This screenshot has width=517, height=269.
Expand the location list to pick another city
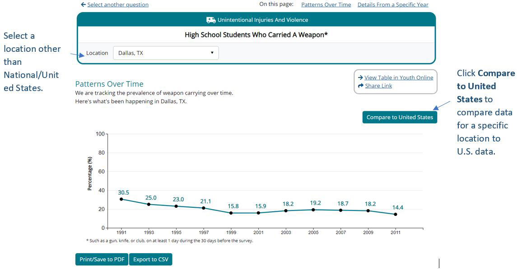pyautogui.click(x=166, y=53)
